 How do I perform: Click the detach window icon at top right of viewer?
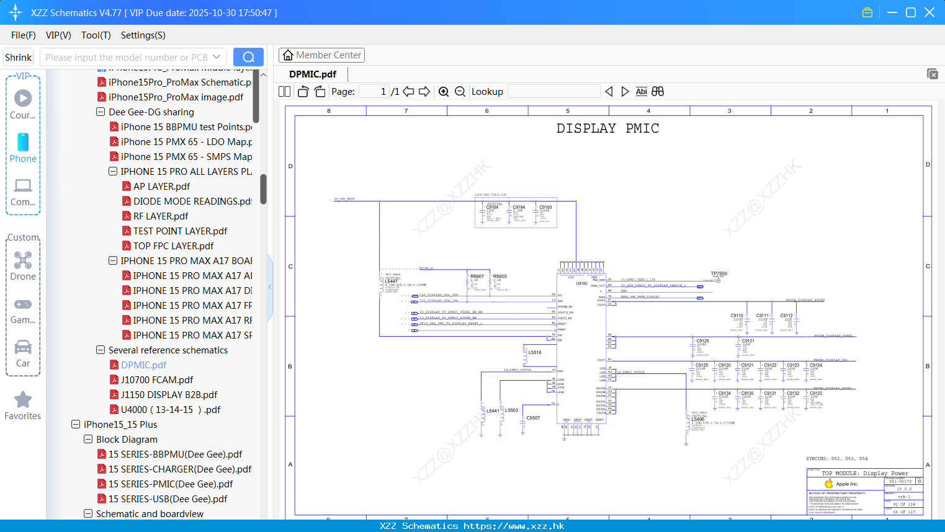tap(932, 74)
